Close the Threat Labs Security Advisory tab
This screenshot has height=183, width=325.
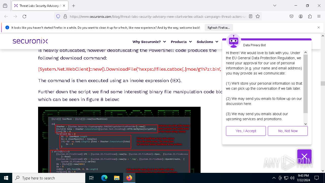[64, 6]
